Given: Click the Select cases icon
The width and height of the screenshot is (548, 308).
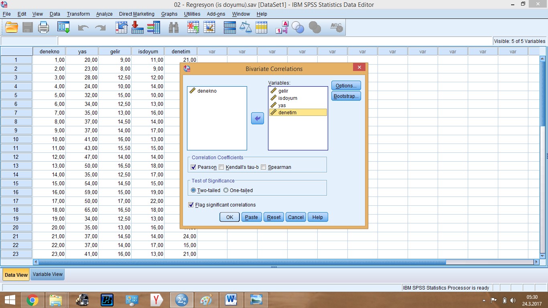Looking at the screenshot, I should pos(261,27).
